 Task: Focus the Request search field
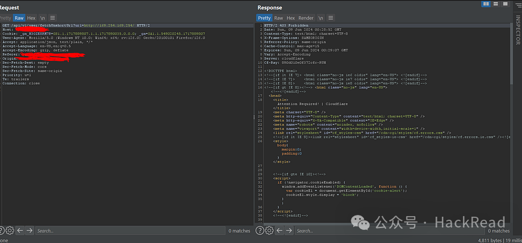[131, 230]
